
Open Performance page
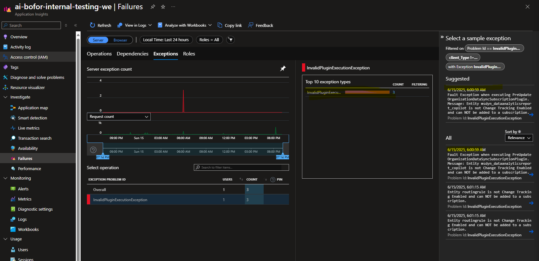click(30, 169)
